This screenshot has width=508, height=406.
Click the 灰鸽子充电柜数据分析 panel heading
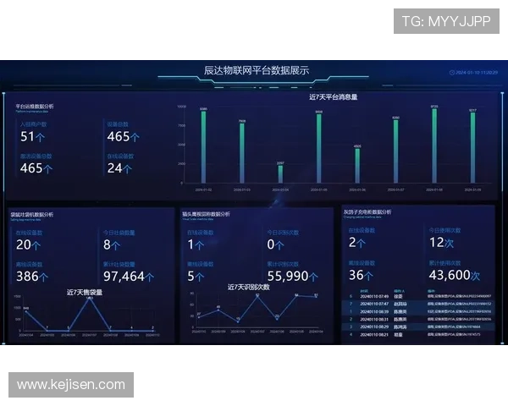pyautogui.click(x=367, y=211)
